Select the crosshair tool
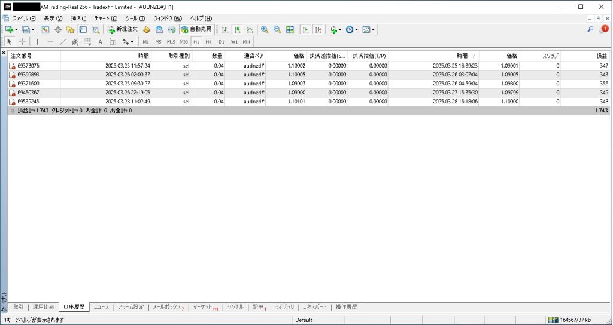 click(22, 42)
